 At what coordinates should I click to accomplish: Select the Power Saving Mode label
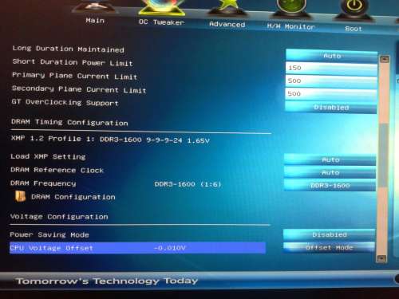pyautogui.click(x=49, y=234)
